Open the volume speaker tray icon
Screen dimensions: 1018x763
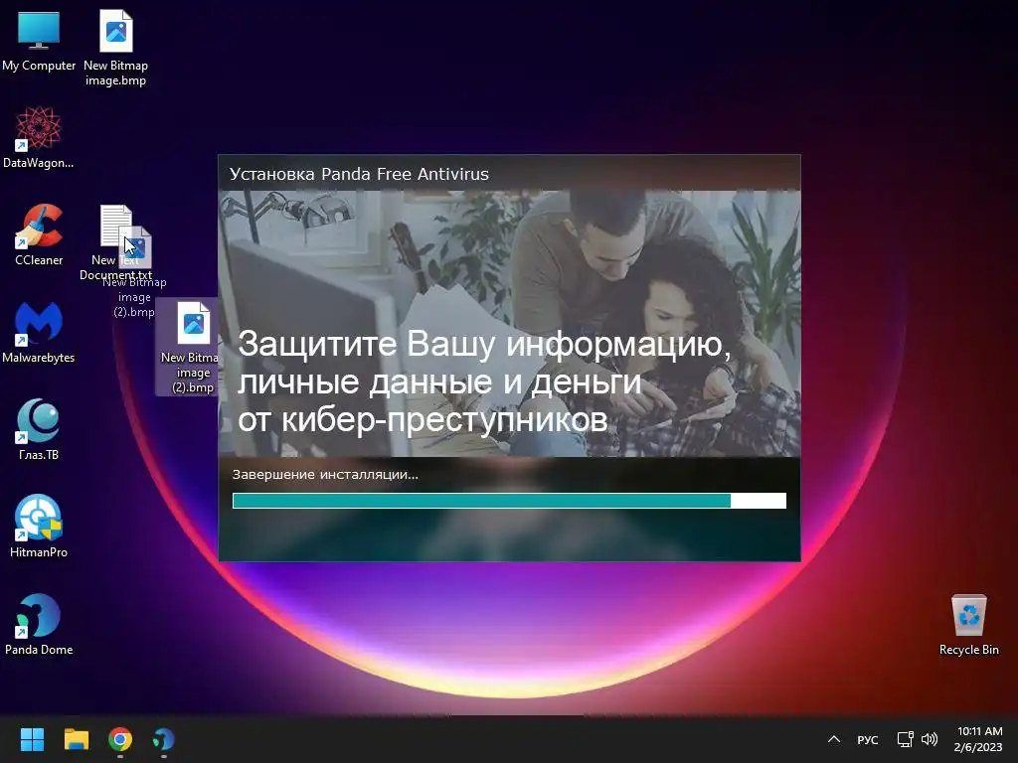(x=930, y=739)
